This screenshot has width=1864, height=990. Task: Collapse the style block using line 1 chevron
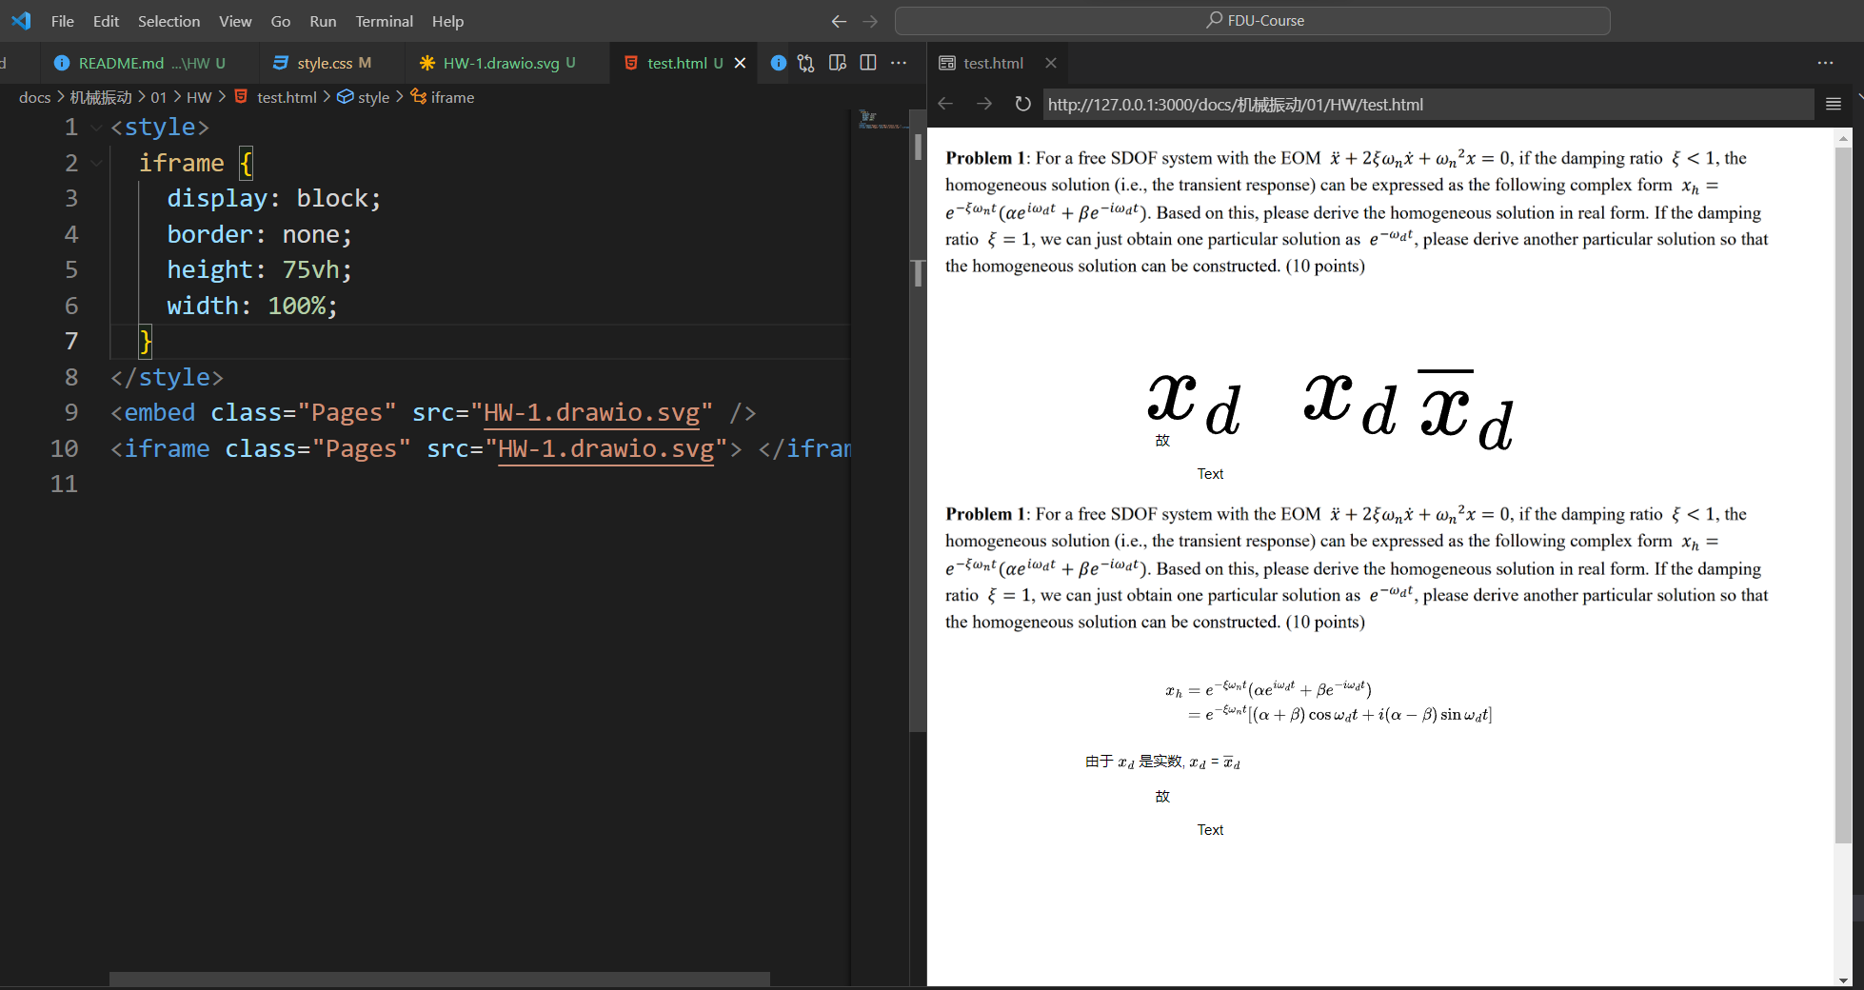pyautogui.click(x=95, y=127)
